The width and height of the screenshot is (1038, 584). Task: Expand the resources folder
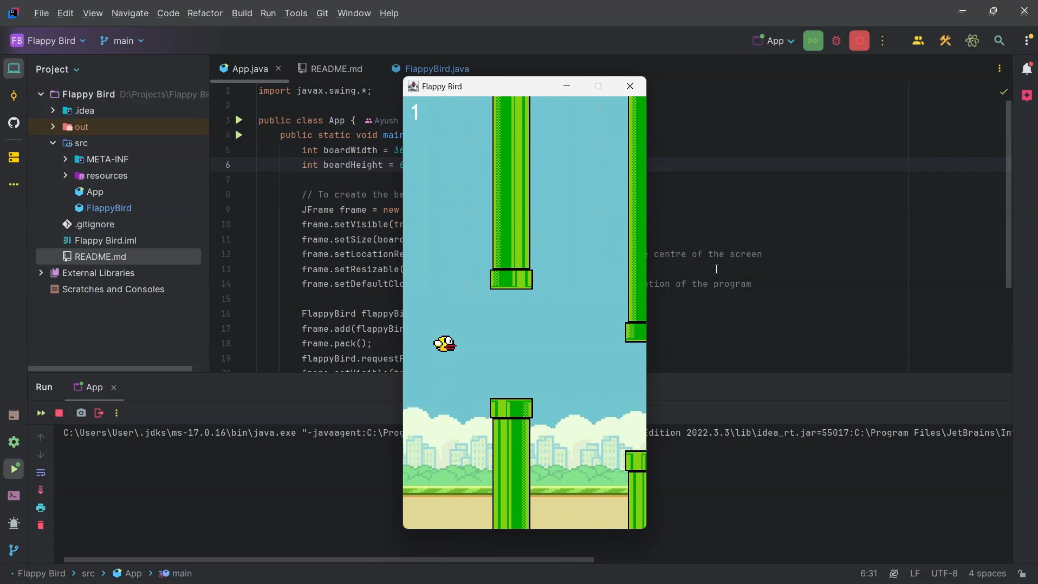pos(65,175)
